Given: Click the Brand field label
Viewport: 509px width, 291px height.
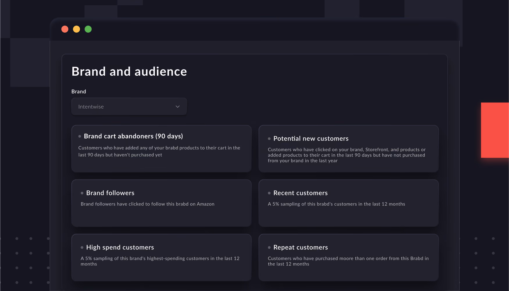Looking at the screenshot, I should click(x=79, y=91).
